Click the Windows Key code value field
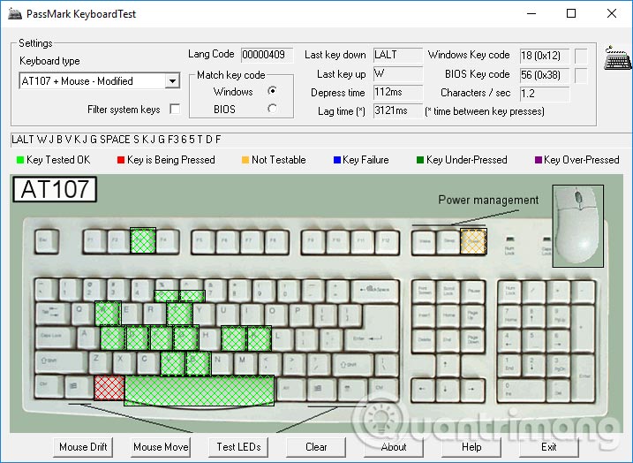This screenshot has width=633, height=463. (x=545, y=56)
